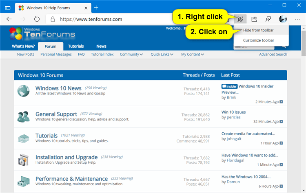
Task: Select Customize toolbar menu item
Action: pyautogui.click(x=261, y=40)
